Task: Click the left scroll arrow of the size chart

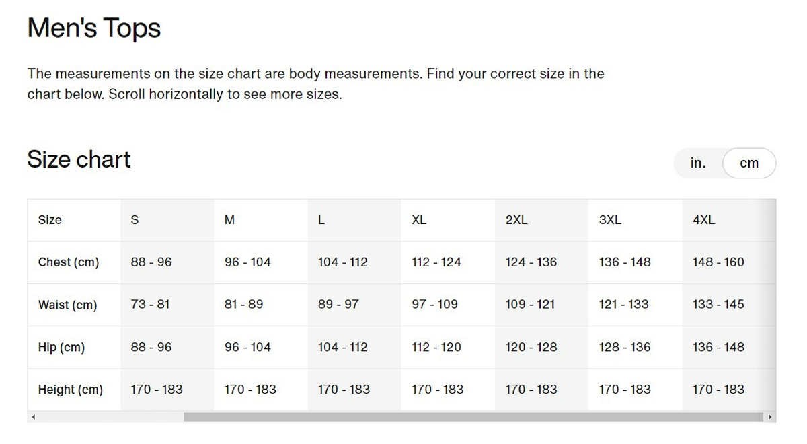Action: coord(33,417)
